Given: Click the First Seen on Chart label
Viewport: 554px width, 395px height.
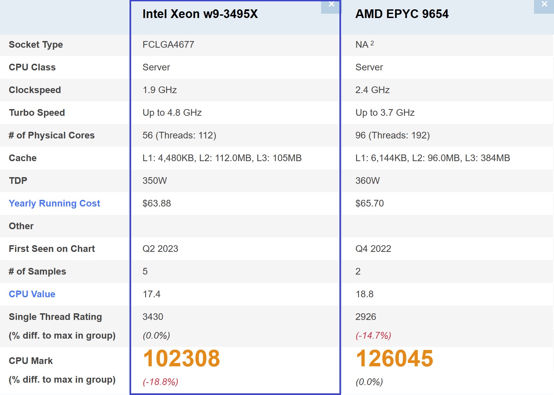Looking at the screenshot, I should click(x=52, y=249).
